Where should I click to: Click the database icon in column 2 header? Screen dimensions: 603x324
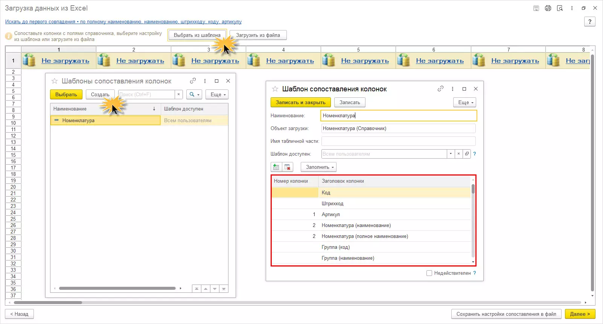(104, 60)
